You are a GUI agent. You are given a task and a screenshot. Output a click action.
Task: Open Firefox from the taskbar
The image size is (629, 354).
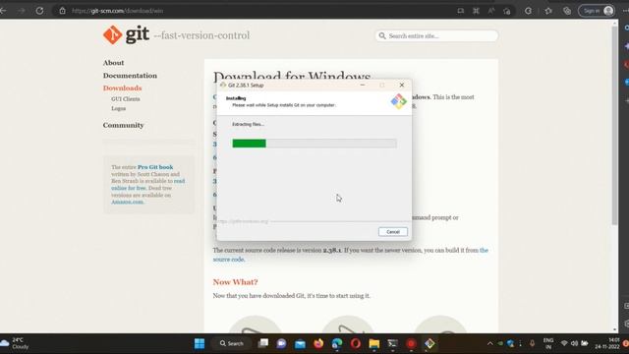tap(318, 343)
